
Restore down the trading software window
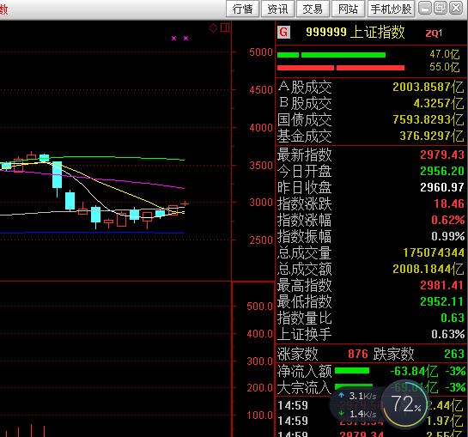pyautogui.click(x=441, y=8)
